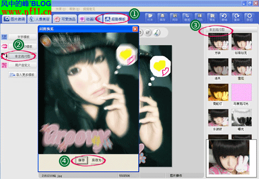Image resolution: width=259 pixels, height=179 pixels.
Task: Click the blue text icon beside 文字模板
Action: point(4,37)
